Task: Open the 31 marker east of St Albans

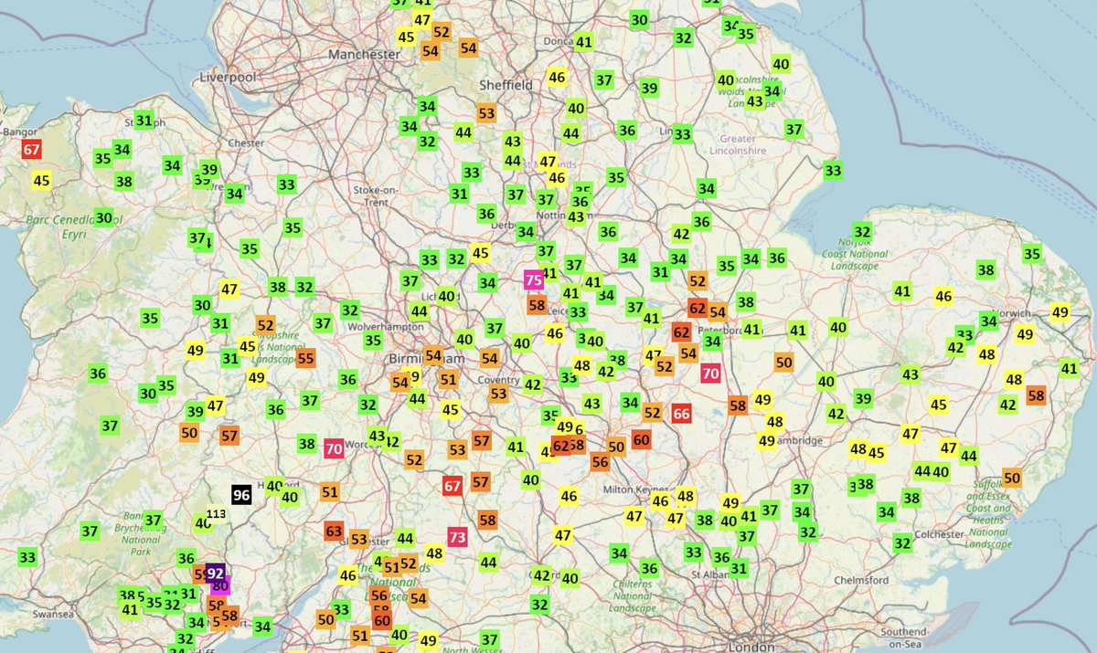Action: point(739,568)
